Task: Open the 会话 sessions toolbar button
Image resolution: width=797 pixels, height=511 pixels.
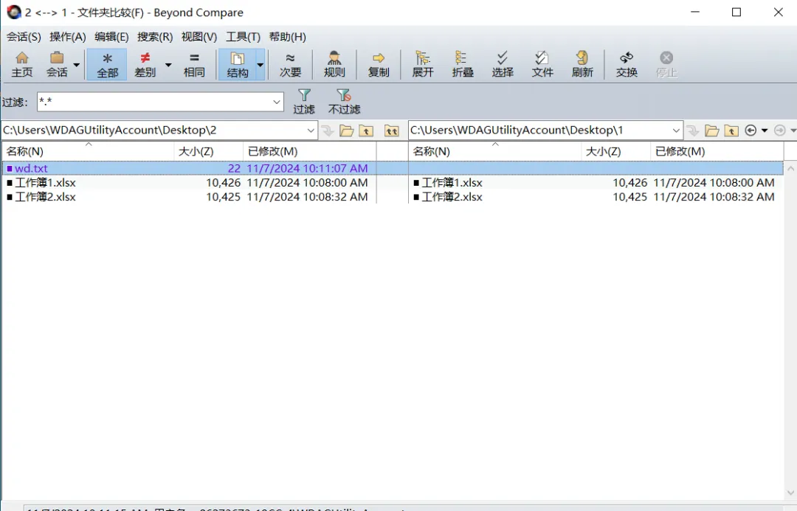Action: (57, 64)
